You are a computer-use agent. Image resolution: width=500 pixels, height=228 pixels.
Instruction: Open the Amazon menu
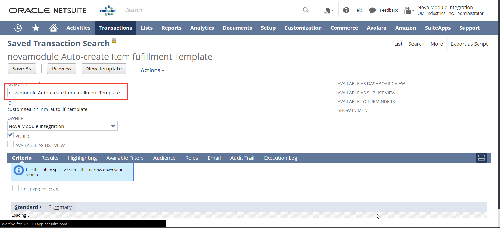click(405, 28)
